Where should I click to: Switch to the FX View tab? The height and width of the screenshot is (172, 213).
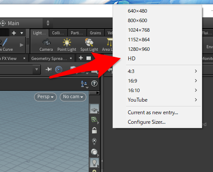9,59
